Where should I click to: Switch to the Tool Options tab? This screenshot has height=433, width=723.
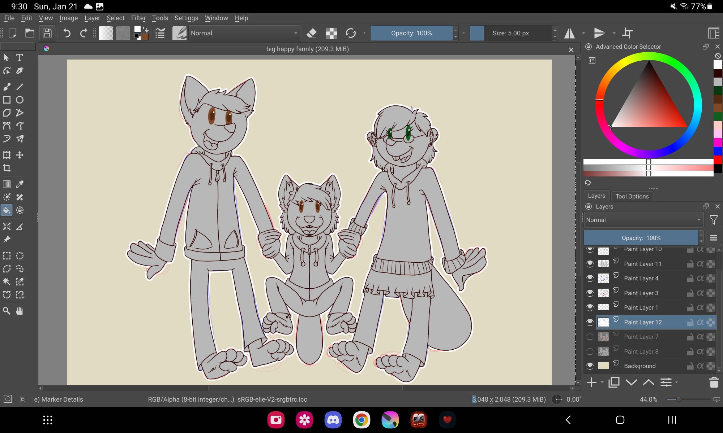click(632, 196)
